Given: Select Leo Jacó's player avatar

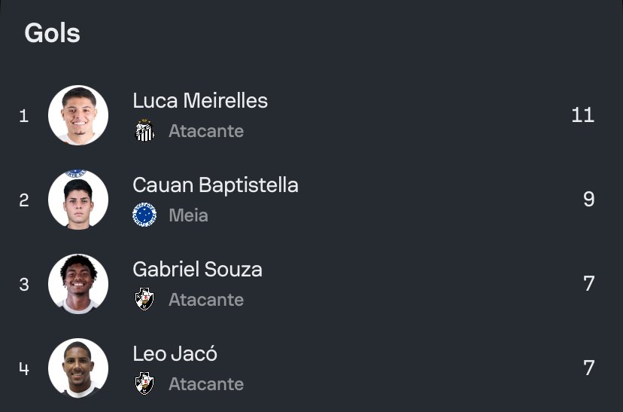Looking at the screenshot, I should pos(78,368).
